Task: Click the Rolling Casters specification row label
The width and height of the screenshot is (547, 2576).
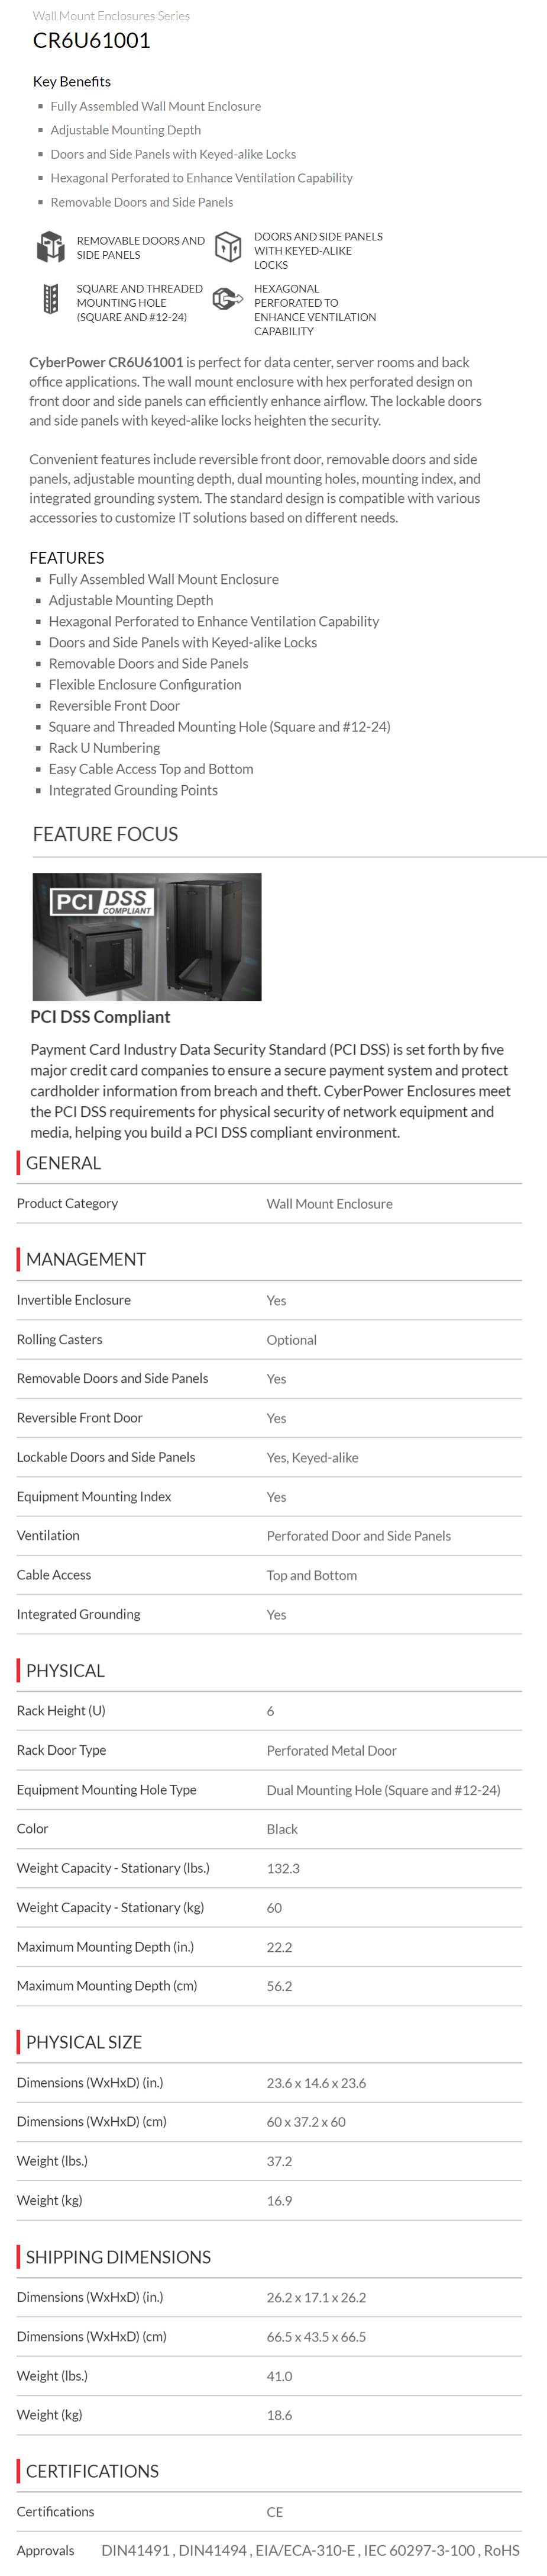Action: 59,1339
